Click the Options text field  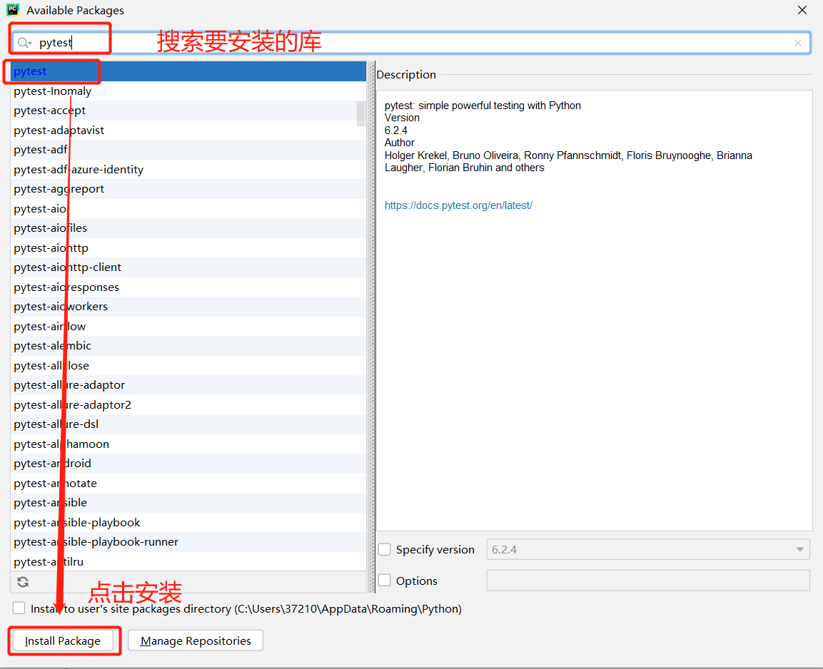[x=647, y=581]
